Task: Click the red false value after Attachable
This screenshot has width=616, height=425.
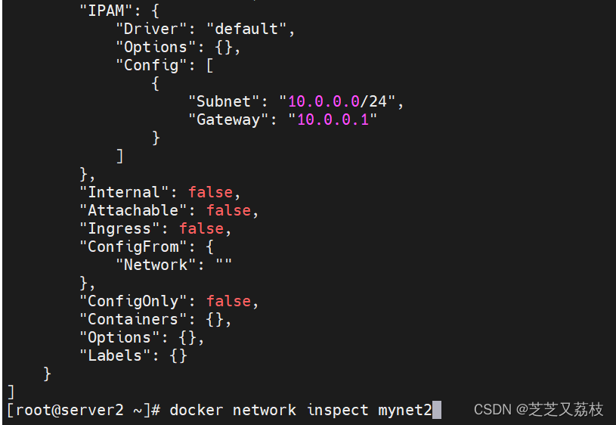Action: pyautogui.click(x=228, y=210)
